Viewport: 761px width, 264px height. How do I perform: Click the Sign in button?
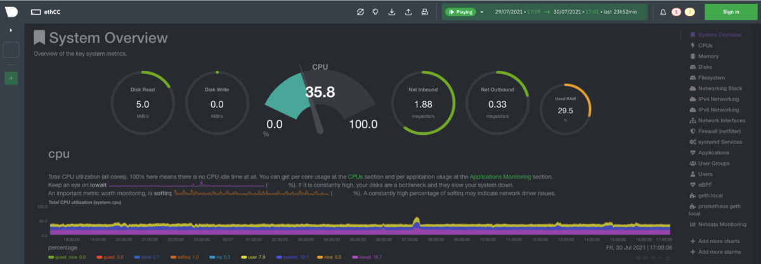pos(731,11)
